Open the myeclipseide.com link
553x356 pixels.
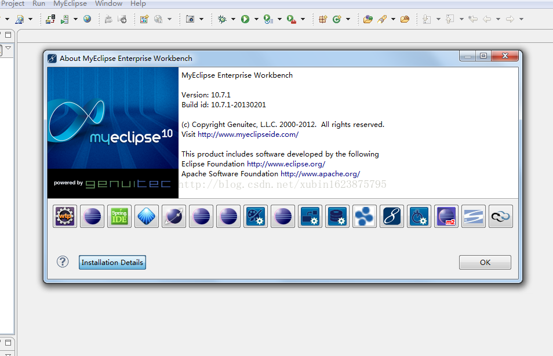click(x=248, y=135)
